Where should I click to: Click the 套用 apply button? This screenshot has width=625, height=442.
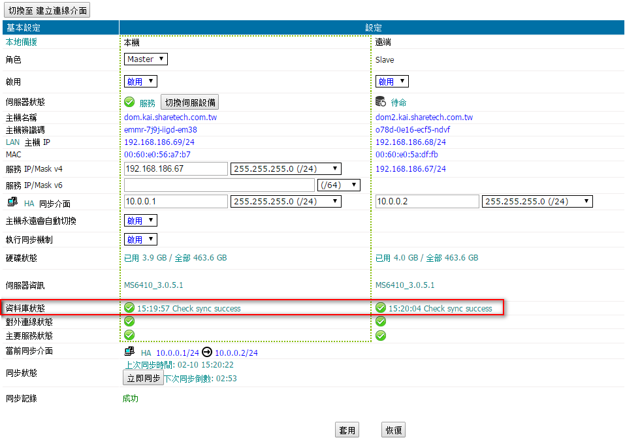(347, 430)
